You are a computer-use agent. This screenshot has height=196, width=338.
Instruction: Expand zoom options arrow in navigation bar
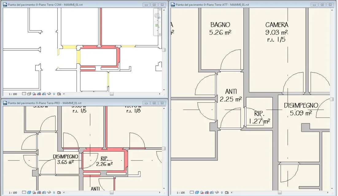click(157, 30)
